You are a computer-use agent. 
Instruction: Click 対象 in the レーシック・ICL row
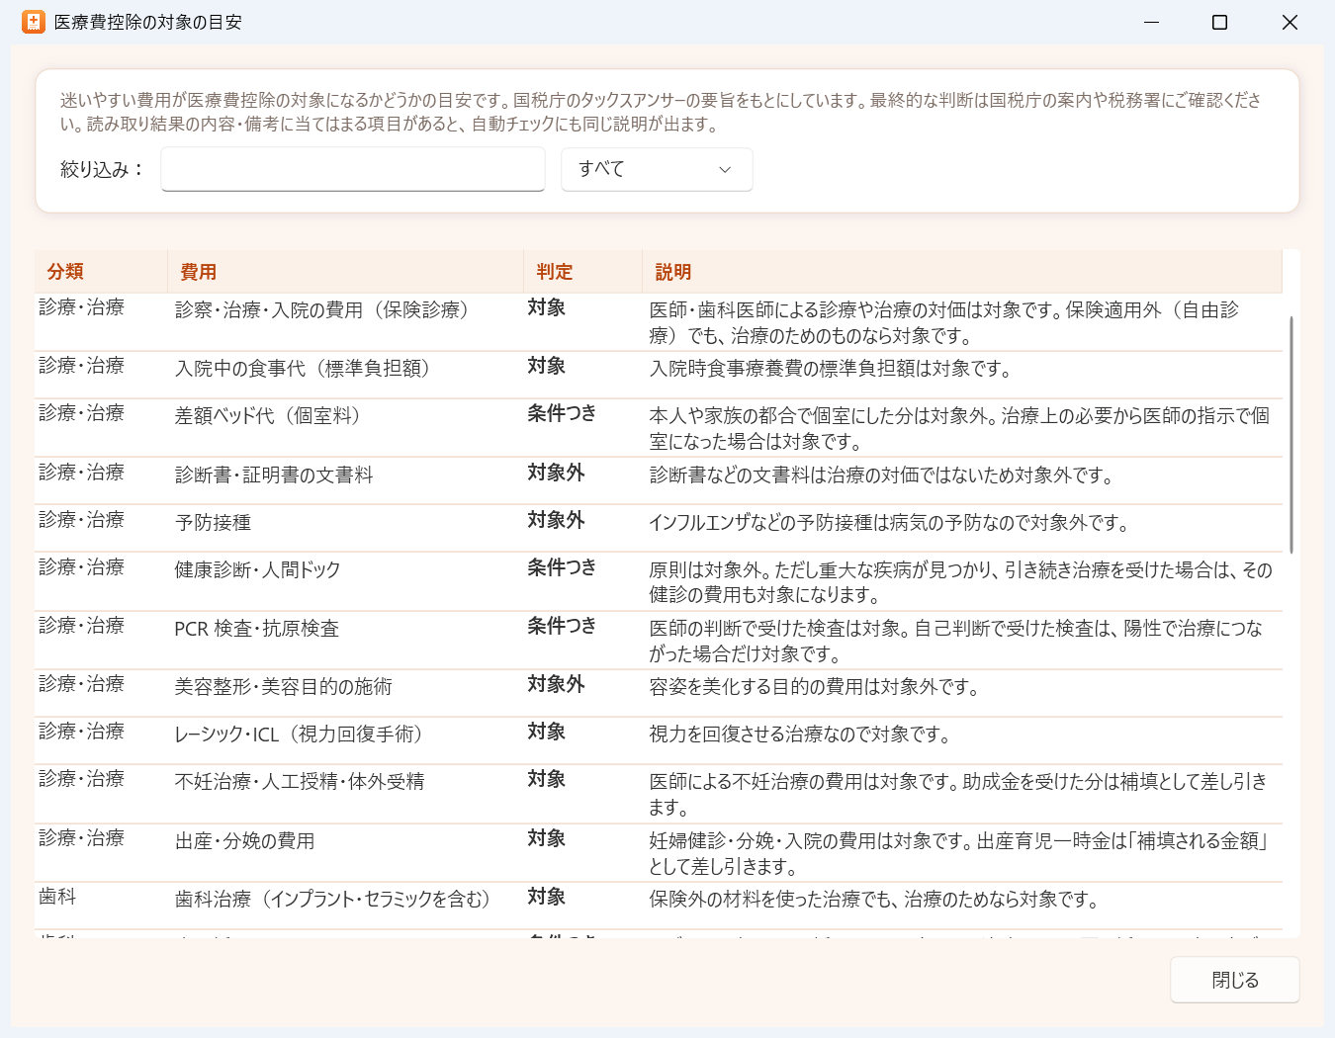tap(546, 732)
